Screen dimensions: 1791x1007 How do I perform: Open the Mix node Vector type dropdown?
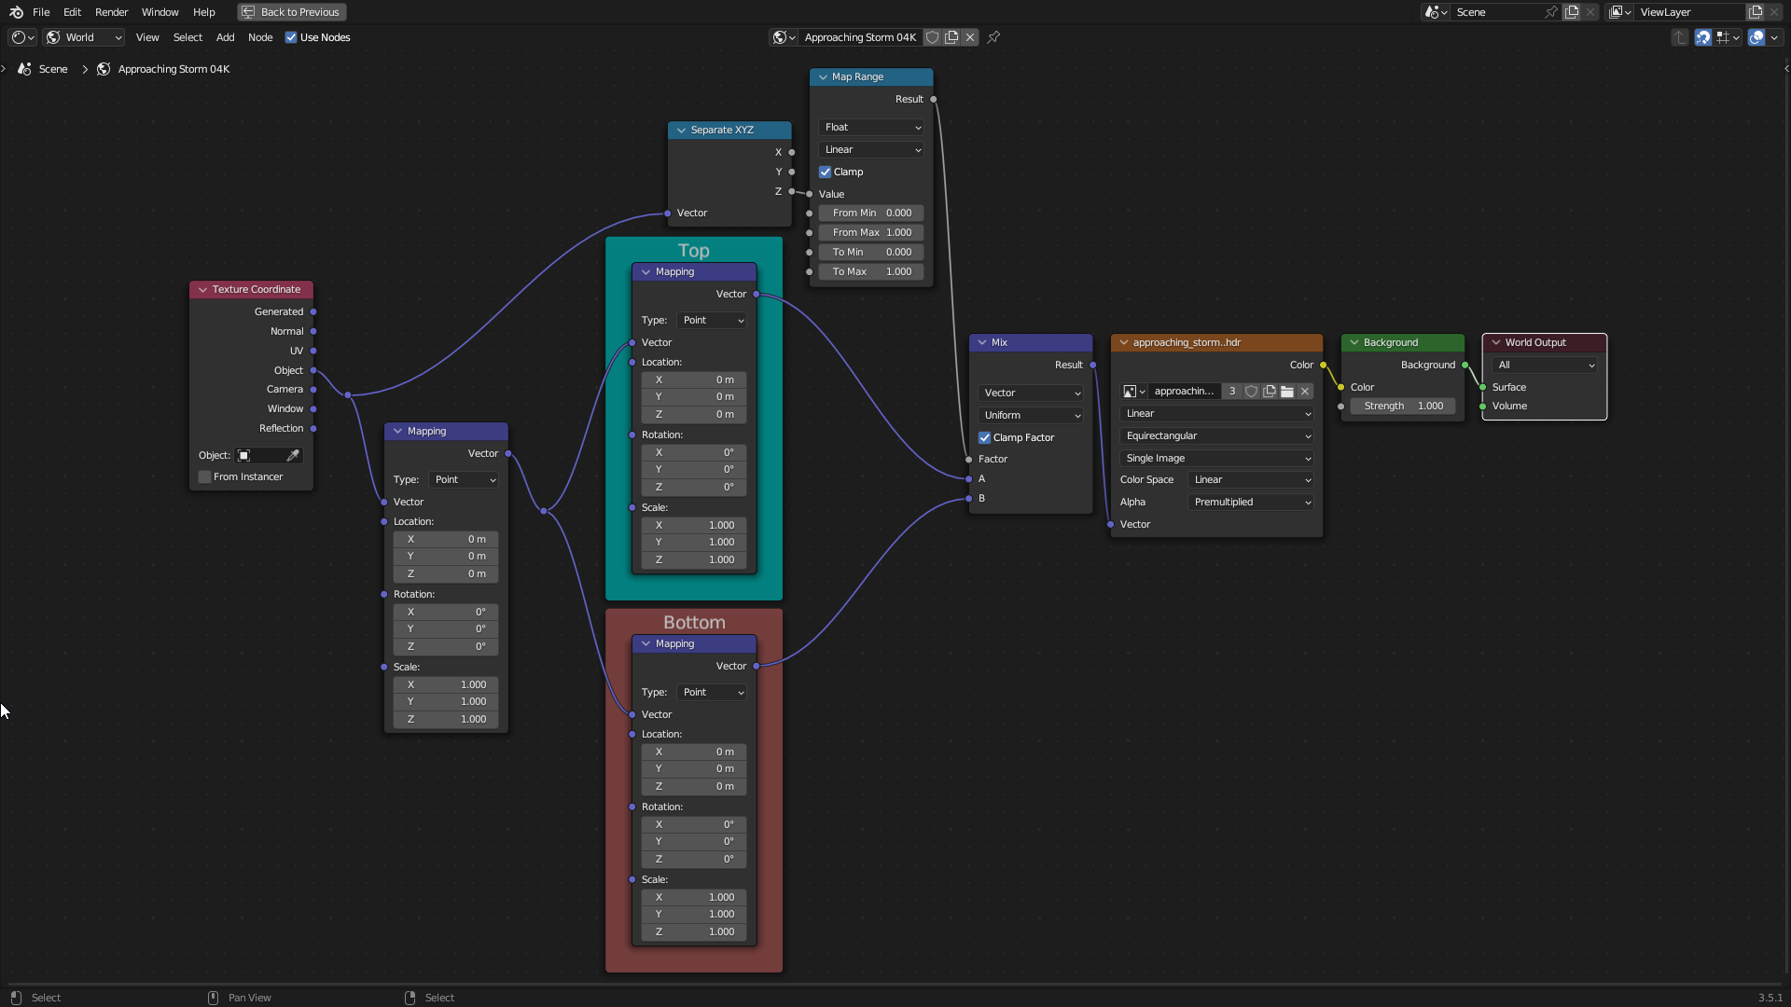1032,393
